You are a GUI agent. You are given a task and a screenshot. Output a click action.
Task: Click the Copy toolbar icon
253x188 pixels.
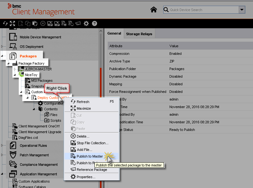coord(28,24)
